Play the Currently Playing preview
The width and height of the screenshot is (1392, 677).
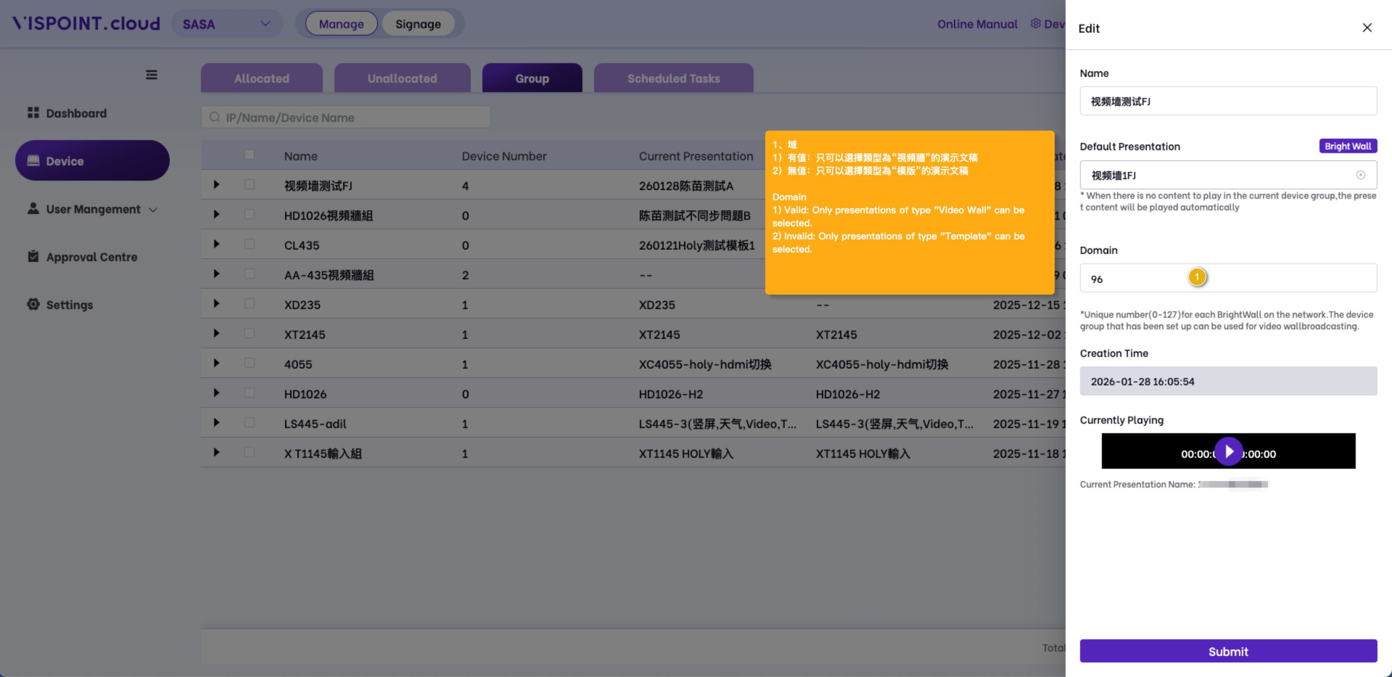[1228, 451]
